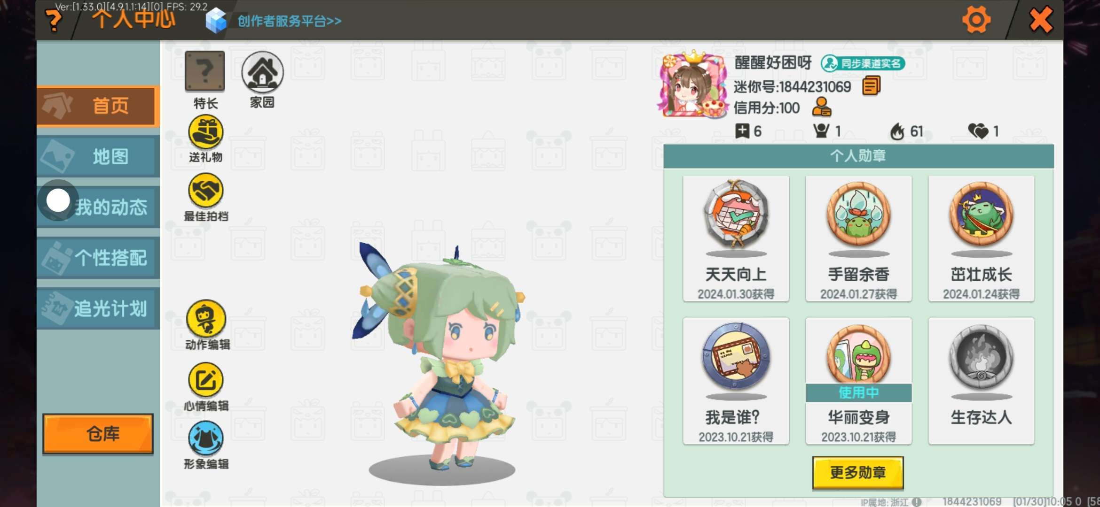1100x507 pixels.
Task: Open the 创作者服务平台 link
Action: (289, 21)
